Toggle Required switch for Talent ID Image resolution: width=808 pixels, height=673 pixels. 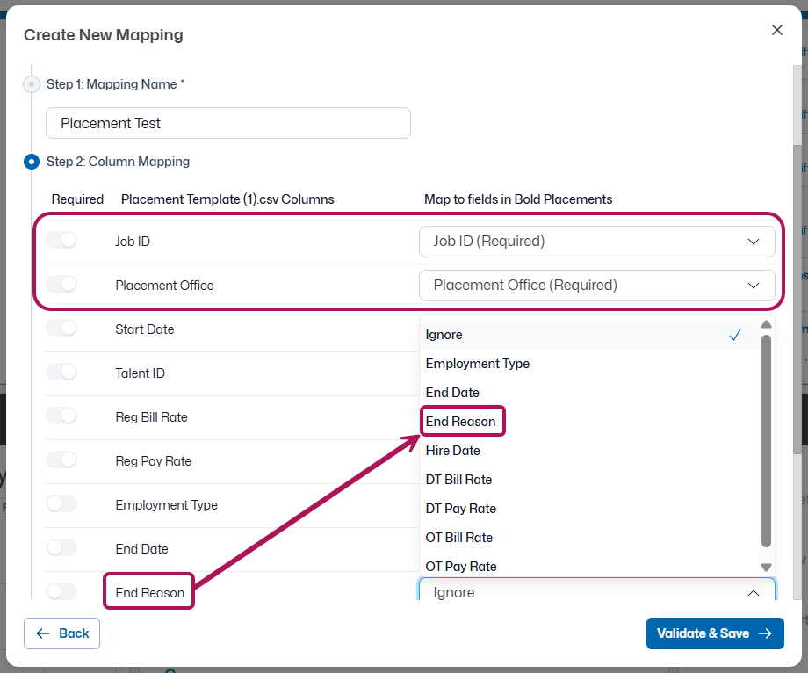(x=61, y=372)
